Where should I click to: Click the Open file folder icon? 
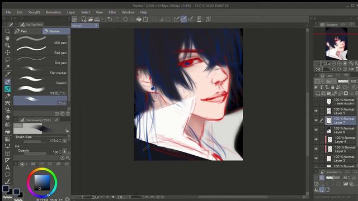pos(91,19)
